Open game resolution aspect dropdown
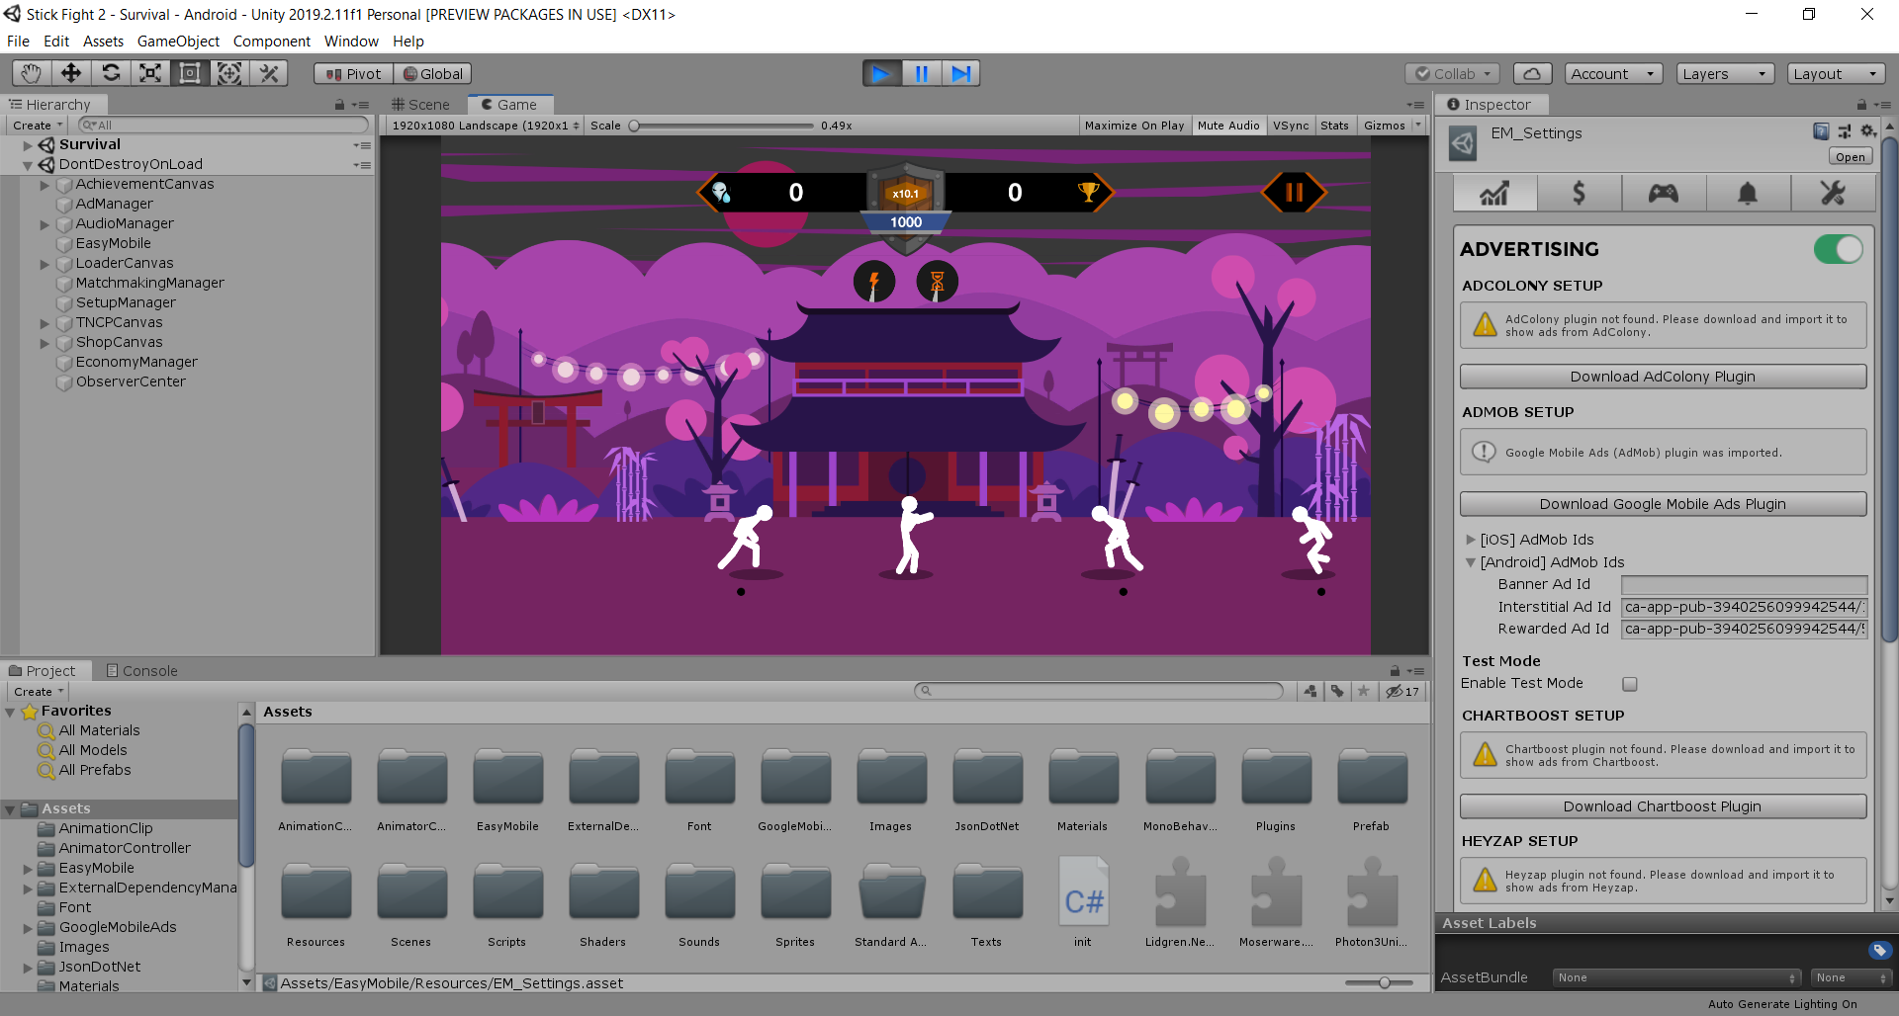Viewport: 1899px width, 1016px height. 484,126
